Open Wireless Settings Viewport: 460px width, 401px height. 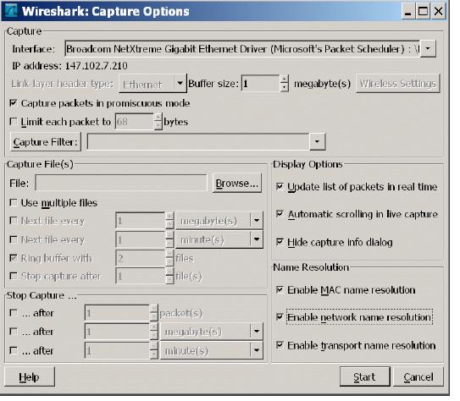click(x=398, y=84)
